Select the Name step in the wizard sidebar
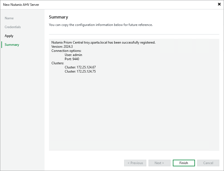 click(x=9, y=18)
